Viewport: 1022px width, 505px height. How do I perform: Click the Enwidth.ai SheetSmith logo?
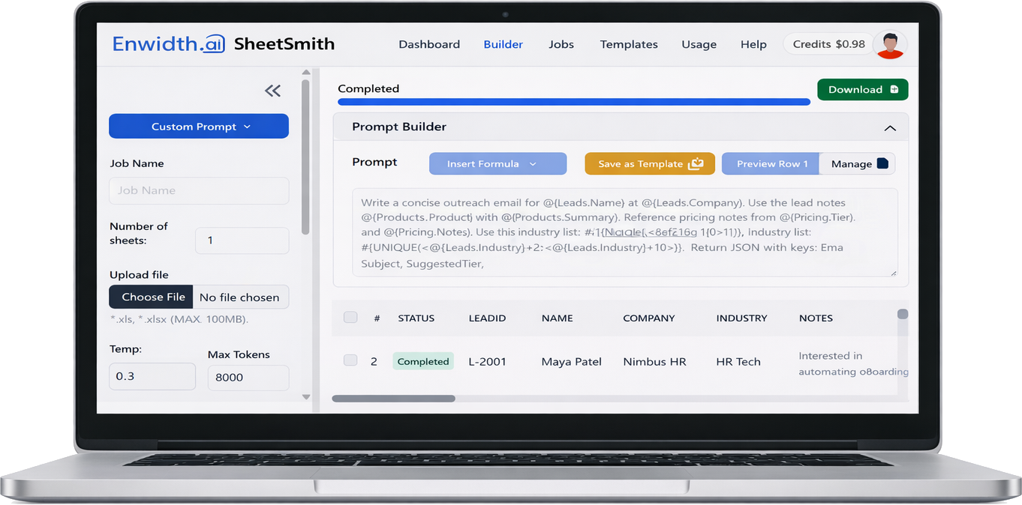223,44
